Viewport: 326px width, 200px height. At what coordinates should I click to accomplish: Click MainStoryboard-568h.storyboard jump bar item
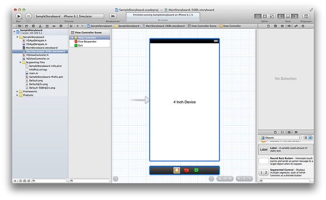tap(163, 26)
